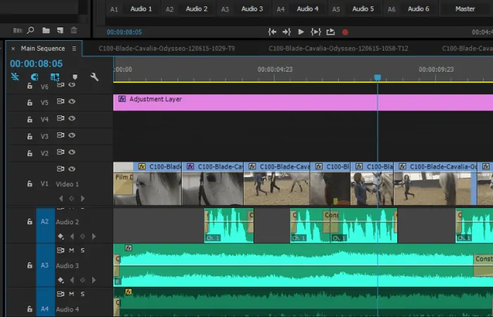
Task: Lock track V5
Action: 30,103
